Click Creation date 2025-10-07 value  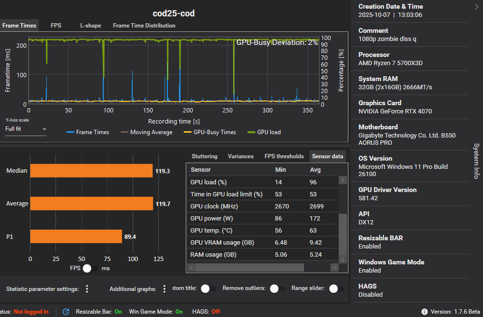[x=374, y=15]
